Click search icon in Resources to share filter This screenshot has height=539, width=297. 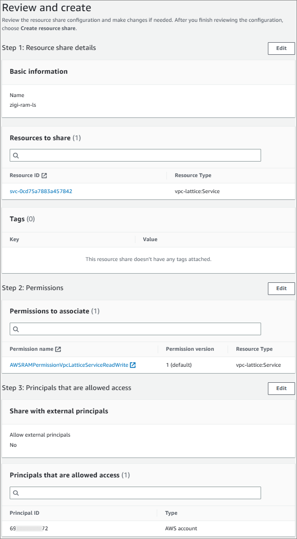click(x=16, y=156)
